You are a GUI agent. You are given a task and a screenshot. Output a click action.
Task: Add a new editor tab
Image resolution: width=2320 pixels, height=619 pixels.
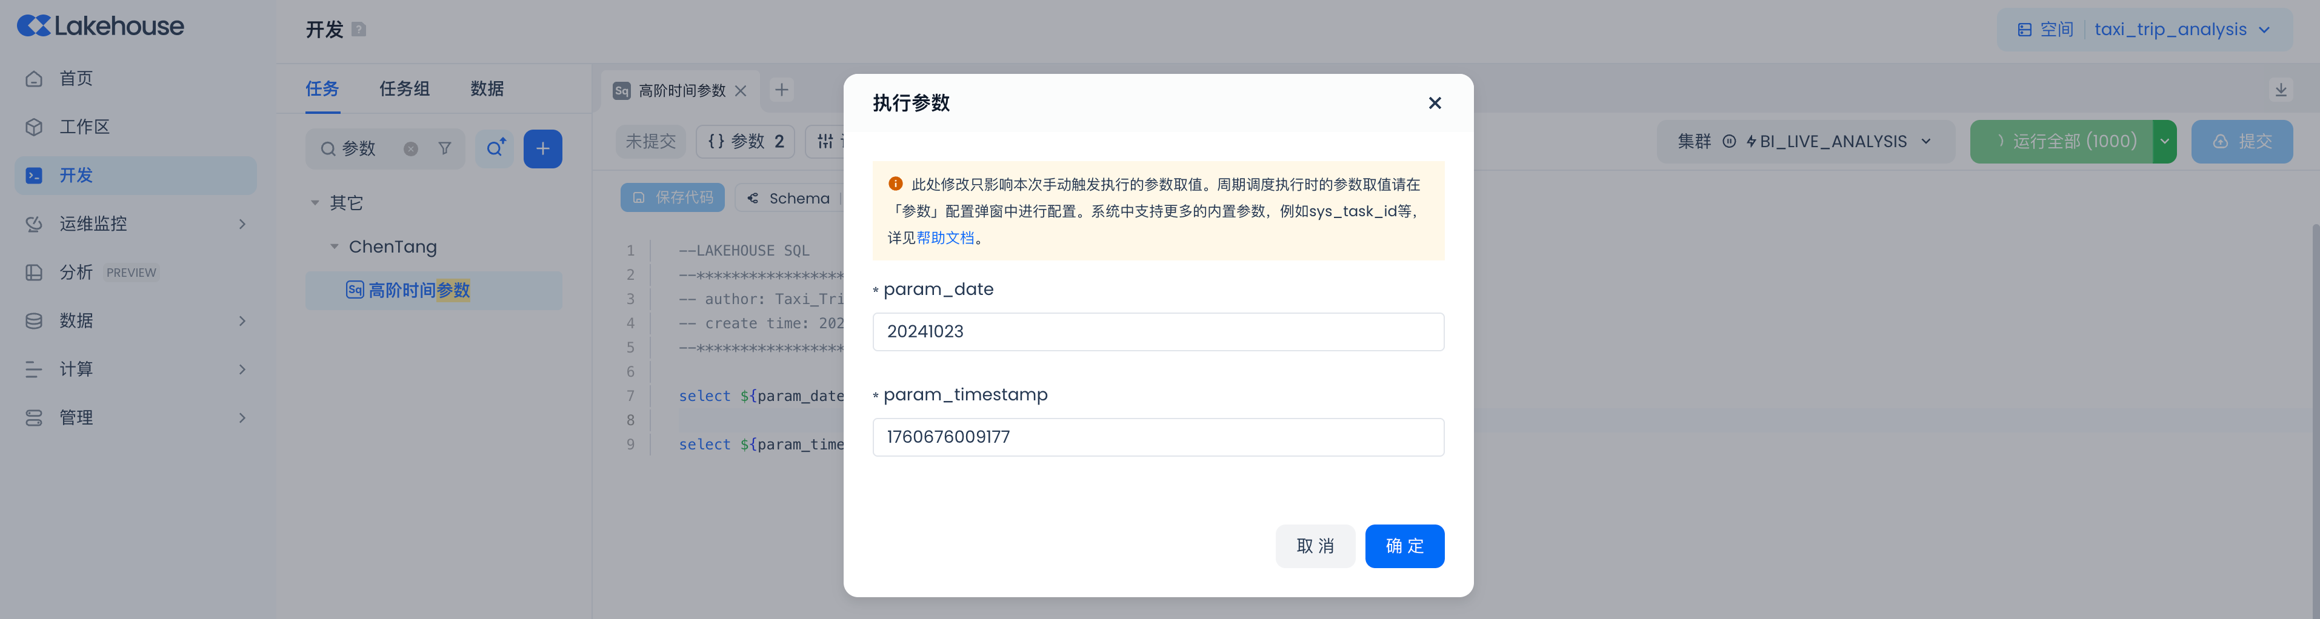pyautogui.click(x=782, y=90)
